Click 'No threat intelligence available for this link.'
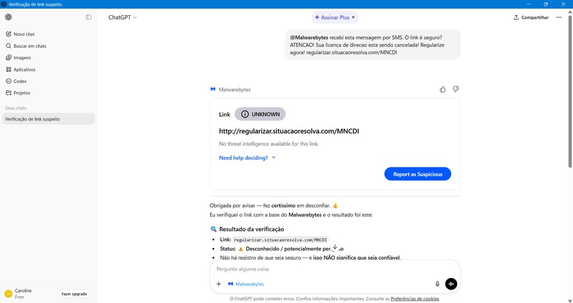Viewport: 573px width, 303px height. click(268, 144)
